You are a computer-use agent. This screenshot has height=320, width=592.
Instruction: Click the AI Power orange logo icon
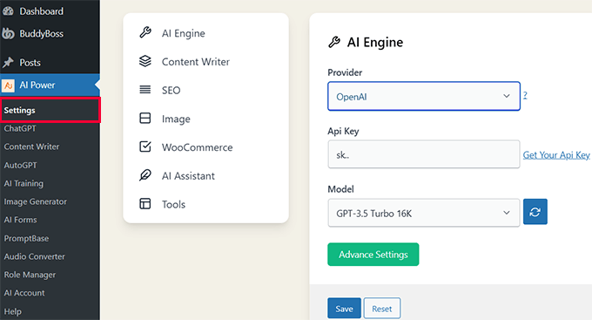(8, 85)
